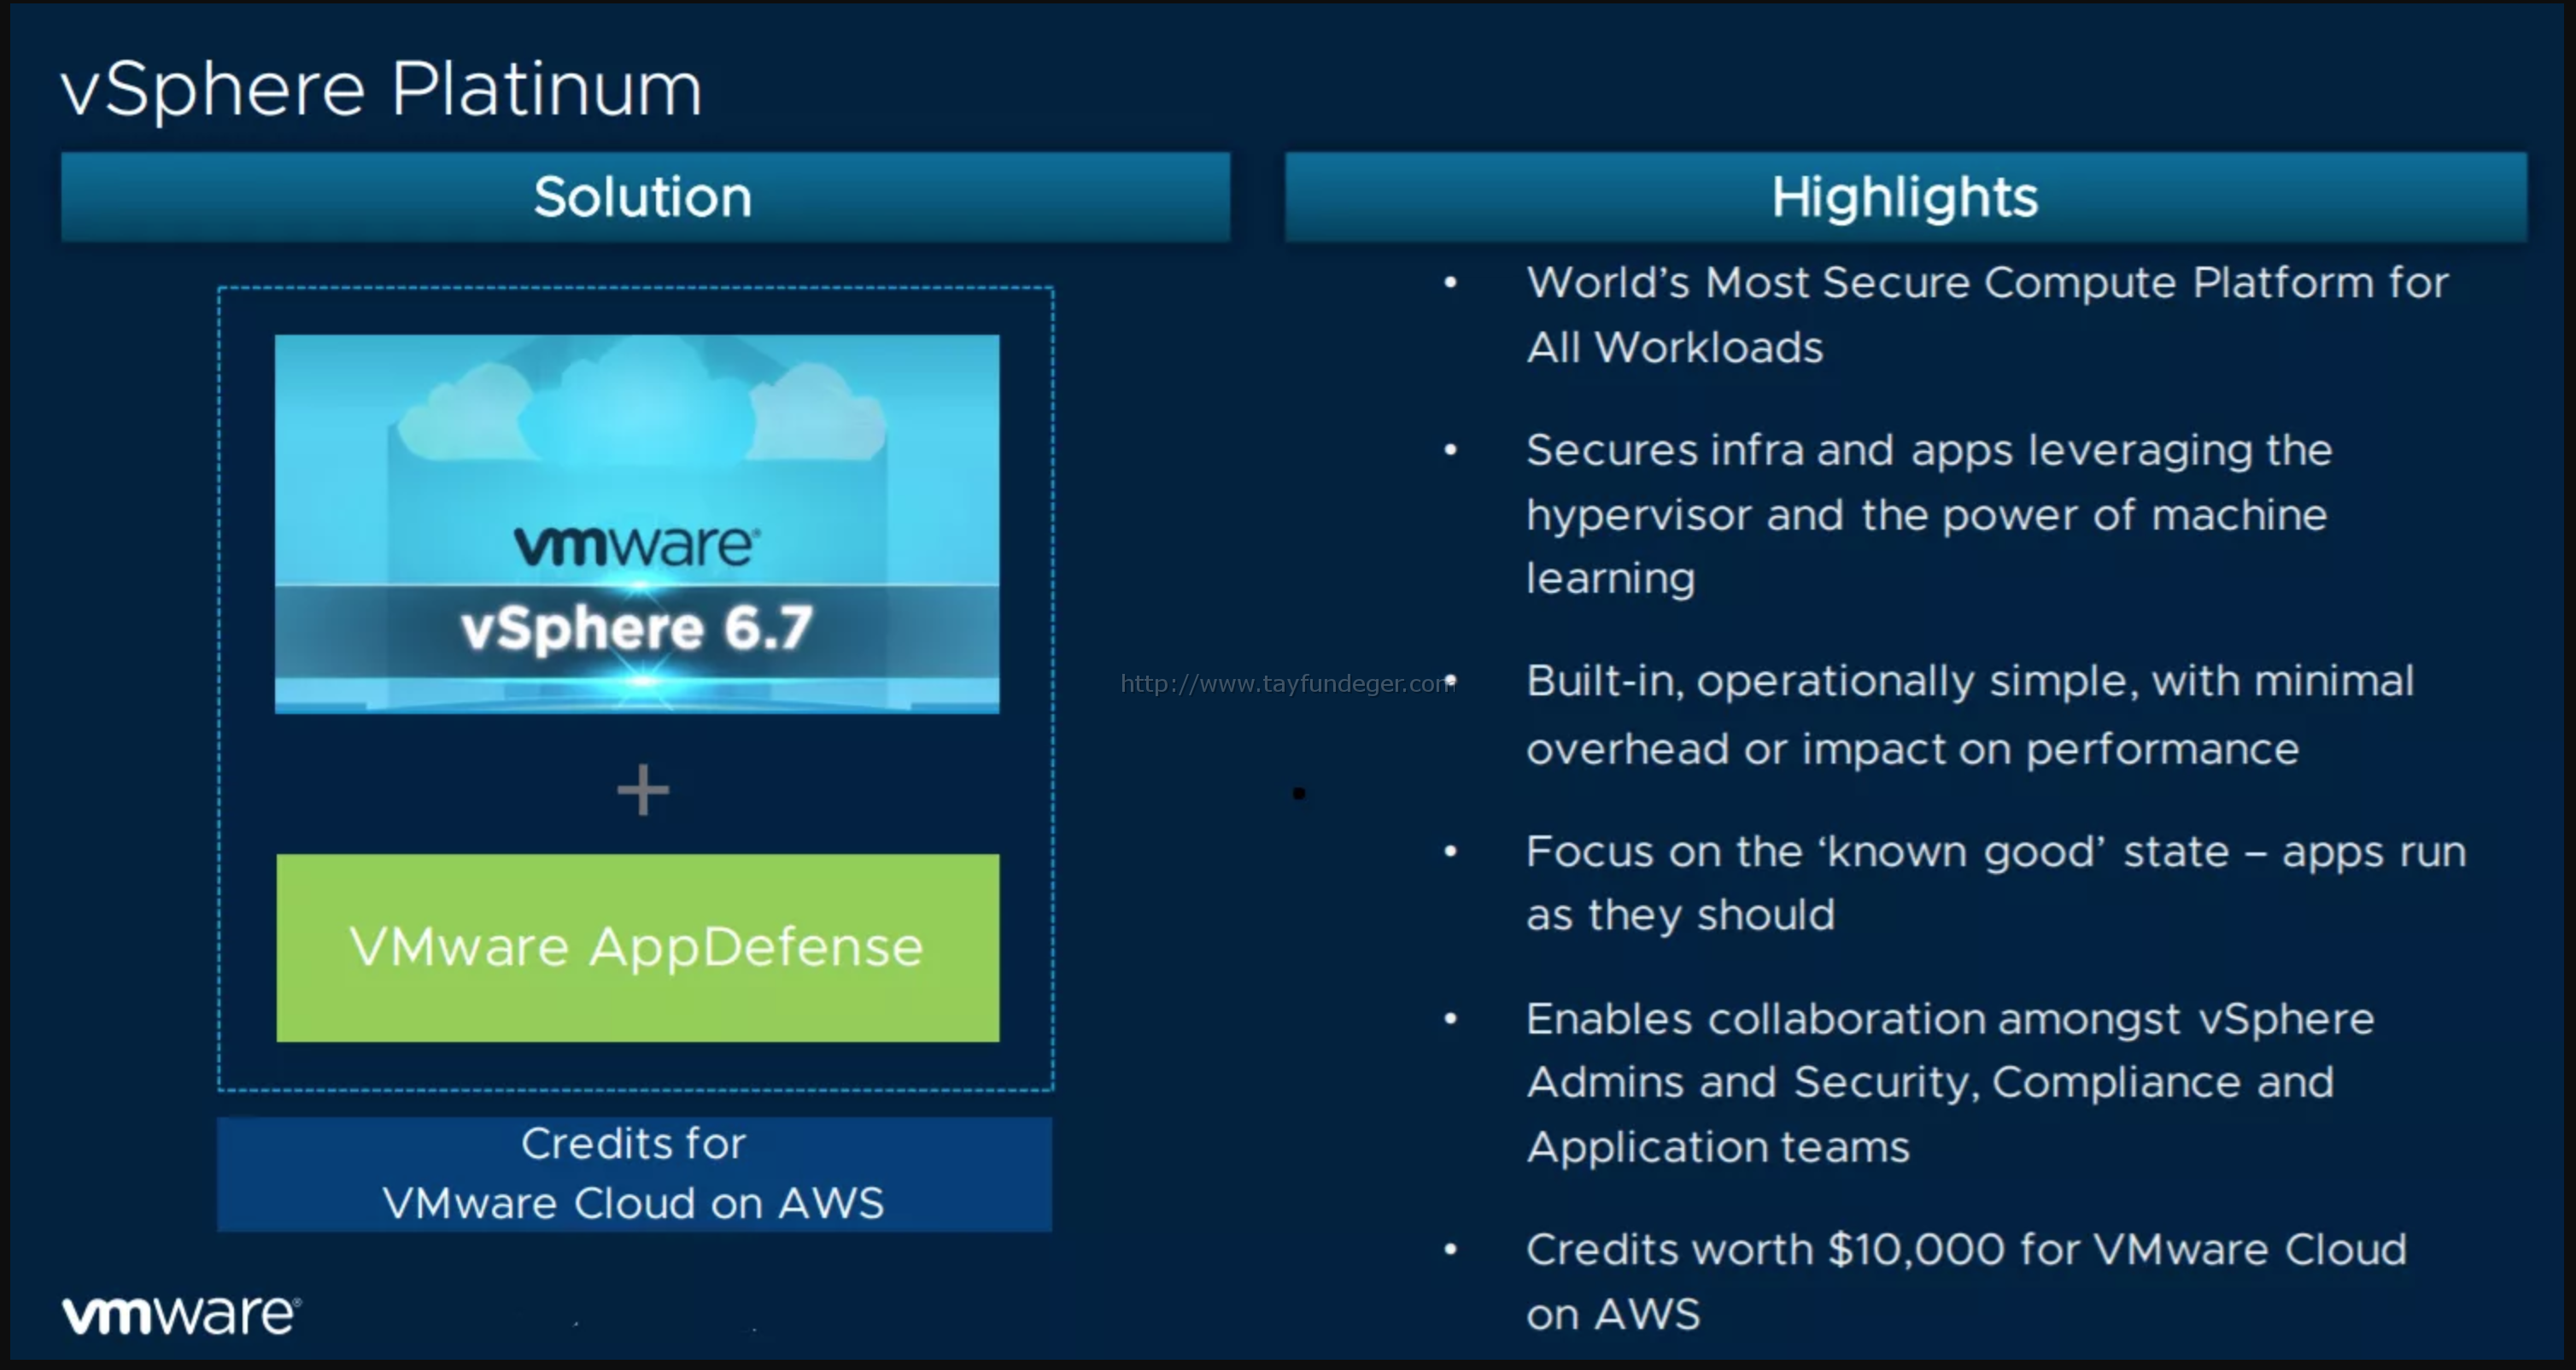Select the Solution header bar
The width and height of the screenshot is (2576, 1370).
645,197
